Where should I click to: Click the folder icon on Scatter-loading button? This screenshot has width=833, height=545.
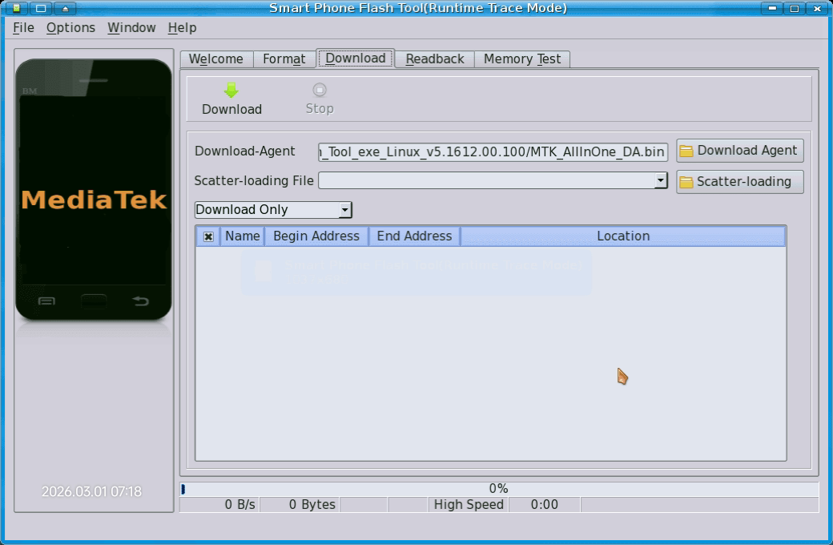(x=686, y=182)
